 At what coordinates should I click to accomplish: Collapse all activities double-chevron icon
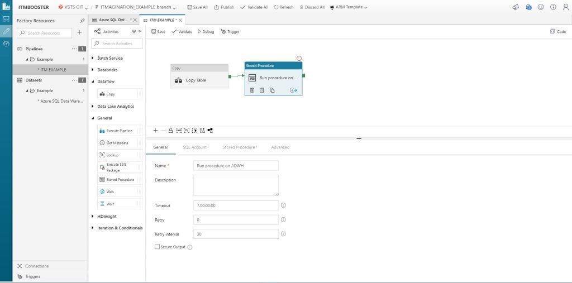click(x=134, y=31)
